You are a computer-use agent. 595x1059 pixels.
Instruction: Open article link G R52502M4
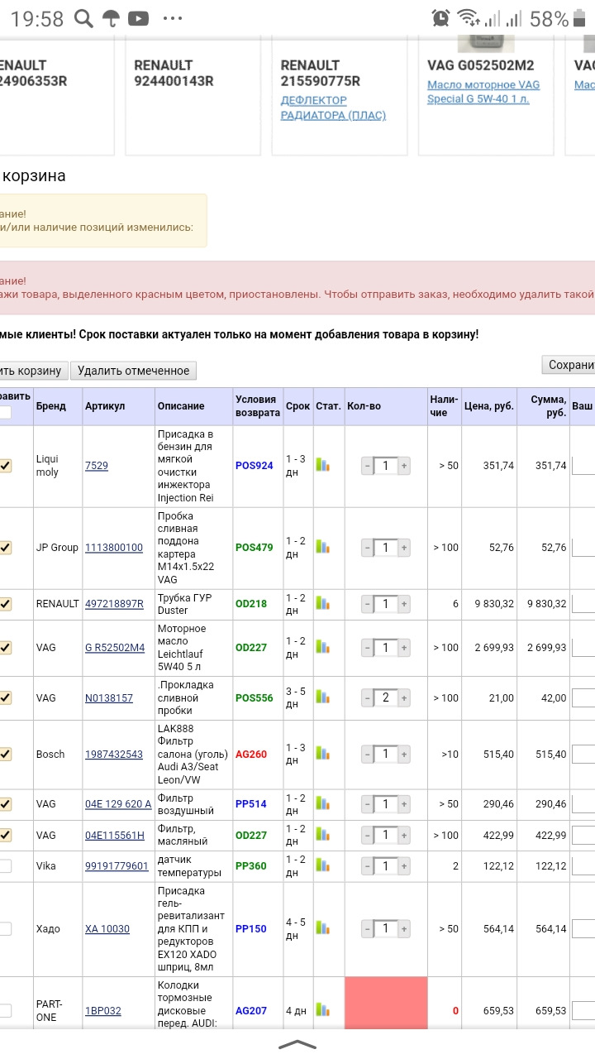pyautogui.click(x=115, y=648)
